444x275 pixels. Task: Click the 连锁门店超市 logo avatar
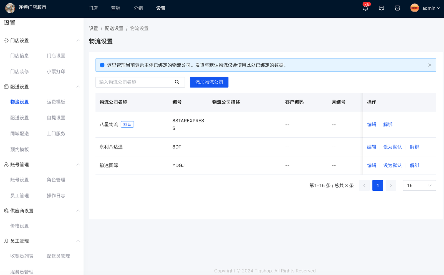point(10,8)
